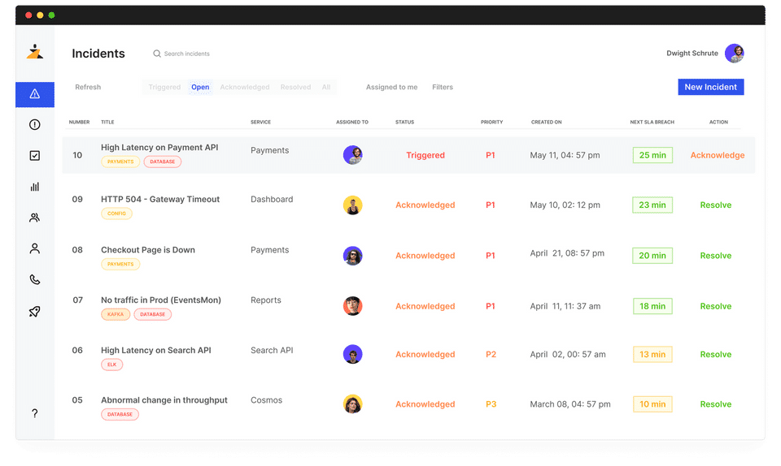The width and height of the screenshot is (781, 466).
Task: Click assignee avatar for incident 08
Action: coord(352,256)
